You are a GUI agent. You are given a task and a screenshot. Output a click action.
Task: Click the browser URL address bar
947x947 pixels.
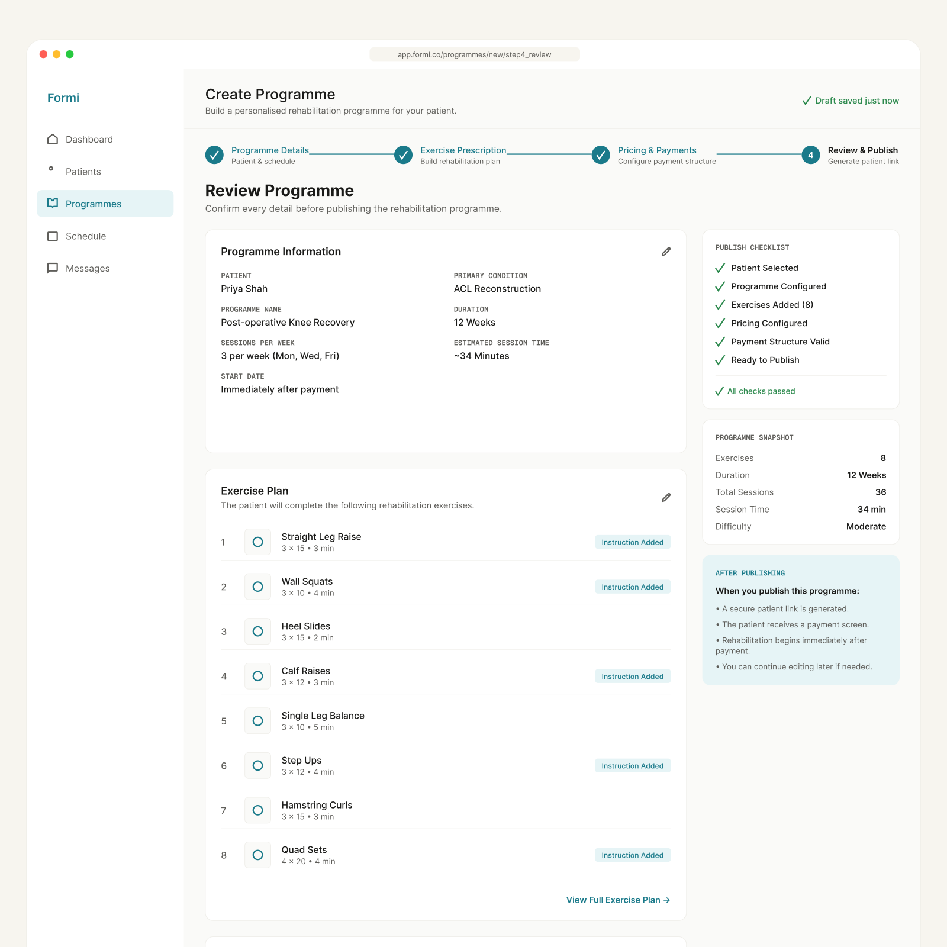[x=475, y=54]
